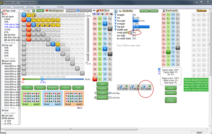Click the Broadway selection button

point(53,87)
